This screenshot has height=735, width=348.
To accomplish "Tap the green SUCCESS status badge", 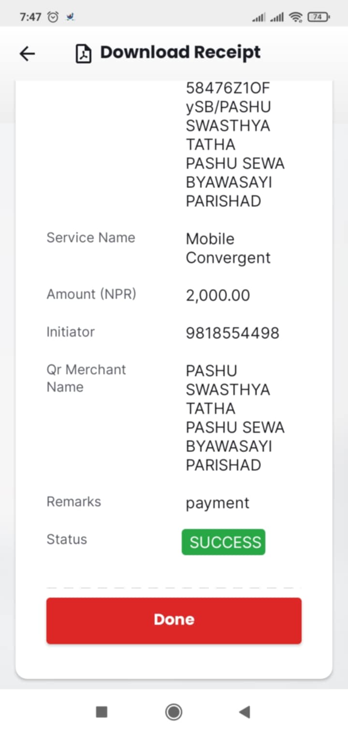I will (x=224, y=542).
